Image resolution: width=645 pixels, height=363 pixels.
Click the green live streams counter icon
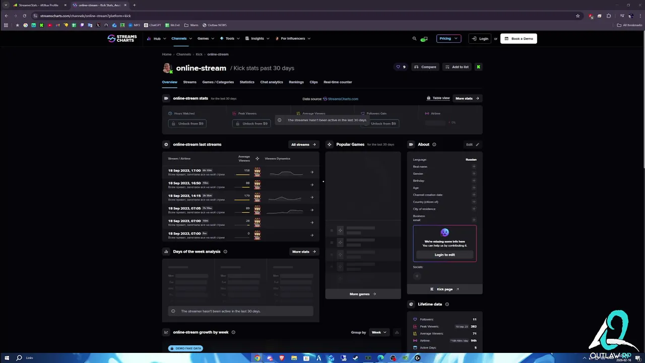[424, 39]
